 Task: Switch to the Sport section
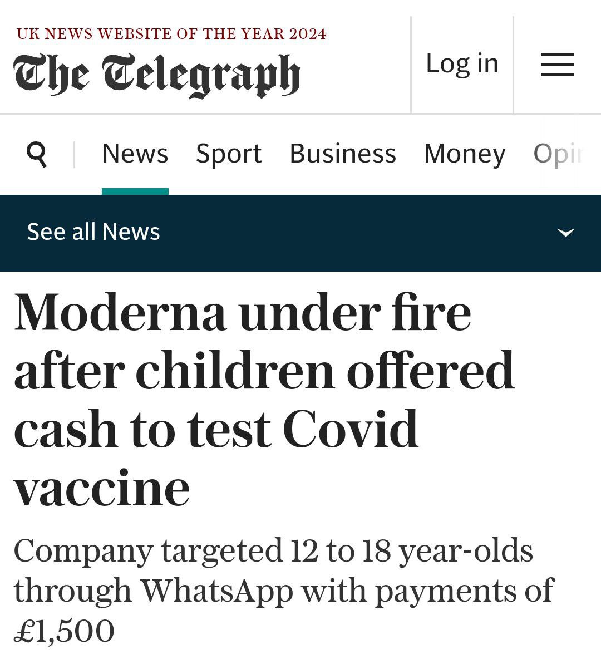229,154
